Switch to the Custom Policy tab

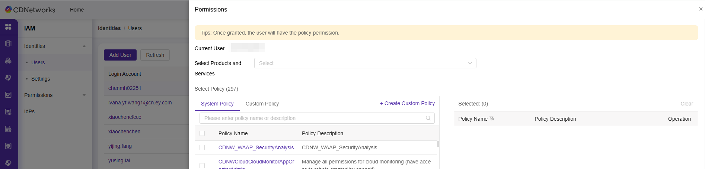point(262,104)
